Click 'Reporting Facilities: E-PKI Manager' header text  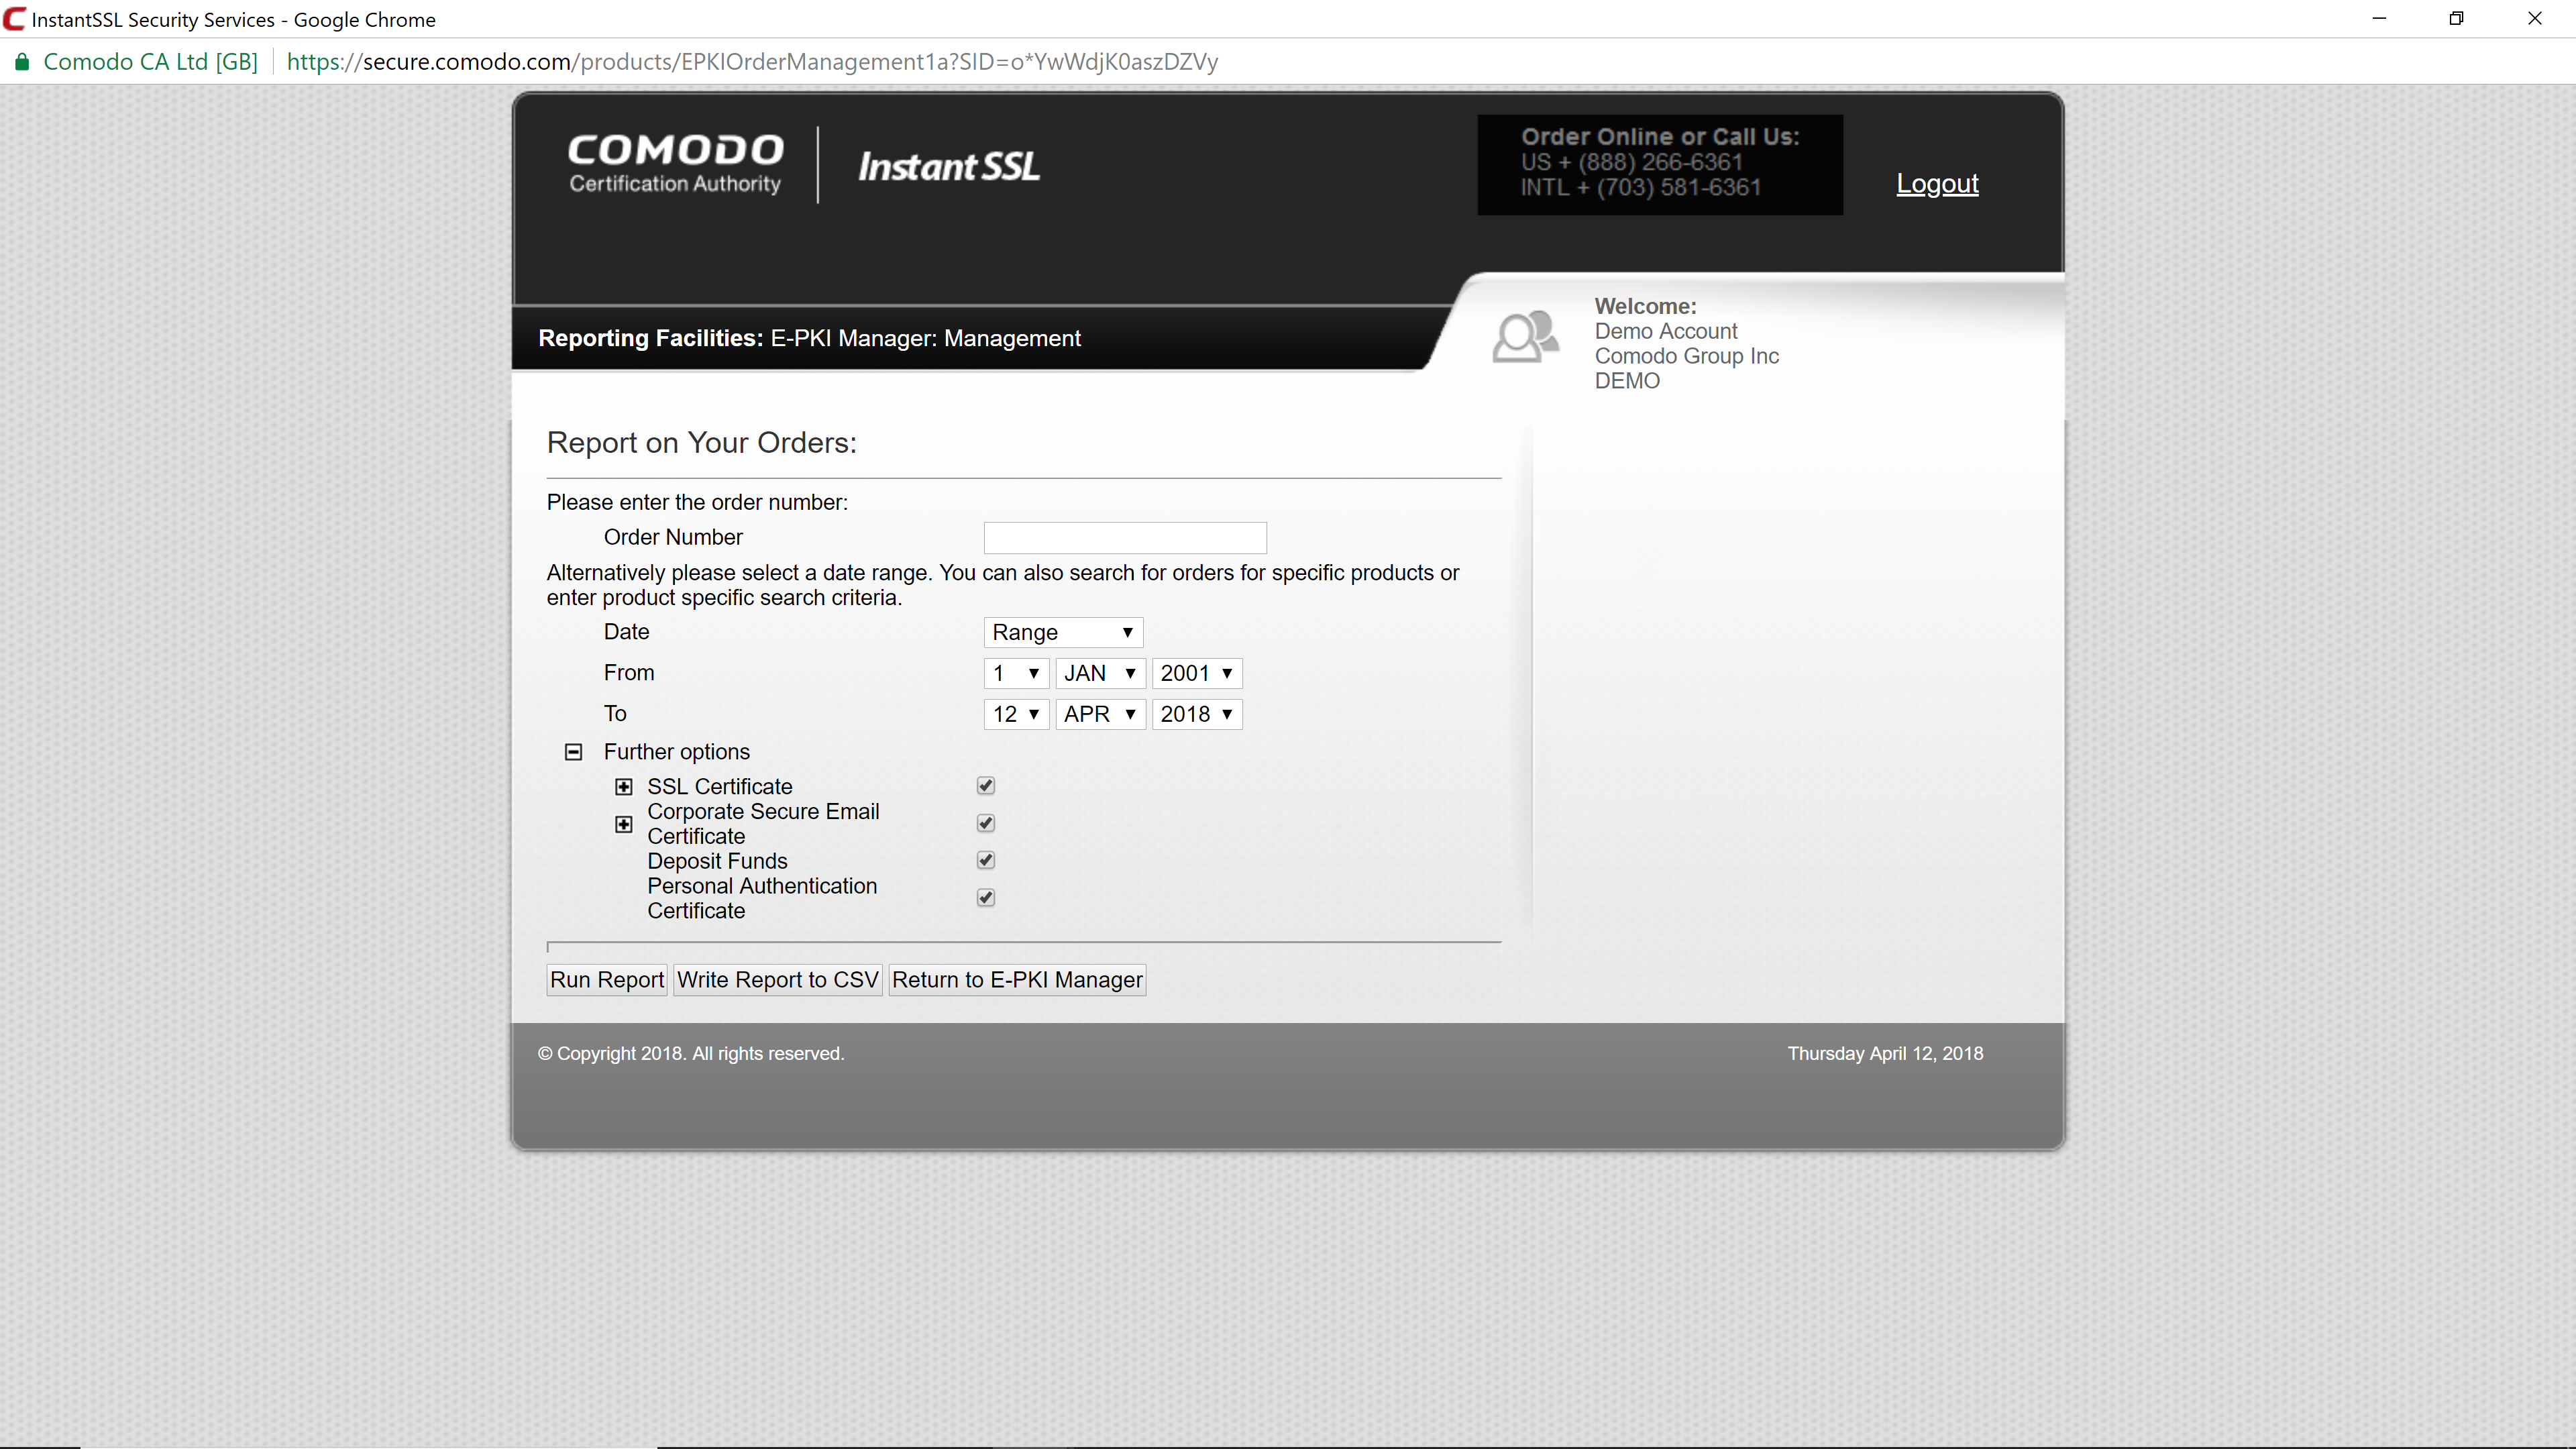pos(809,338)
